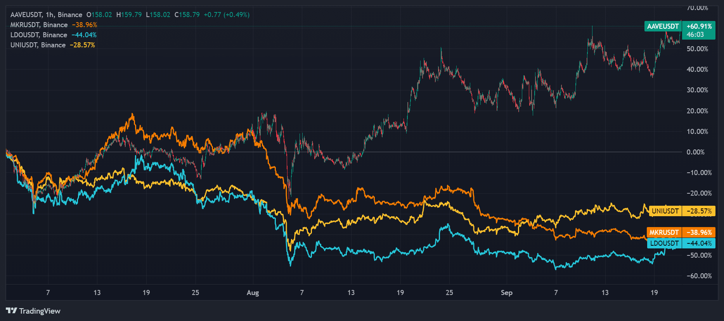Click the TradingView logo icon

(x=12, y=311)
